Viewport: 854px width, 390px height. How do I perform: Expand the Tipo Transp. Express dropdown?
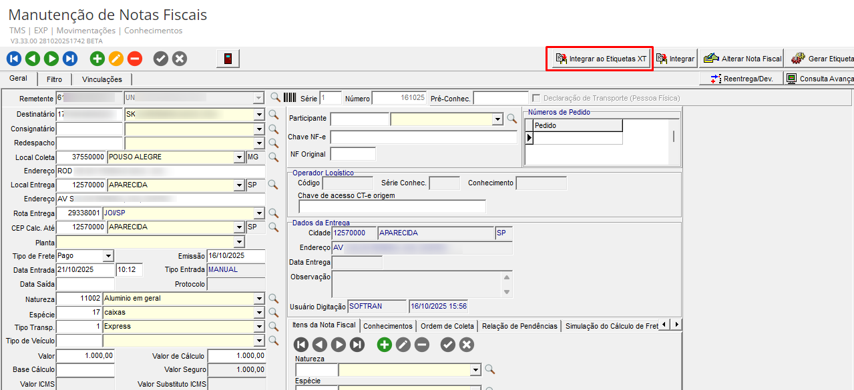tap(259, 327)
